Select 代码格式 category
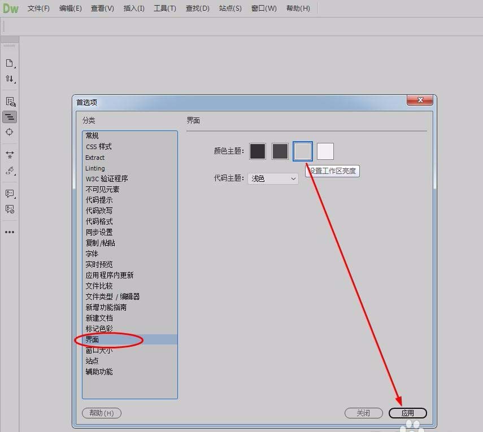This screenshot has height=432, width=483. click(130, 221)
